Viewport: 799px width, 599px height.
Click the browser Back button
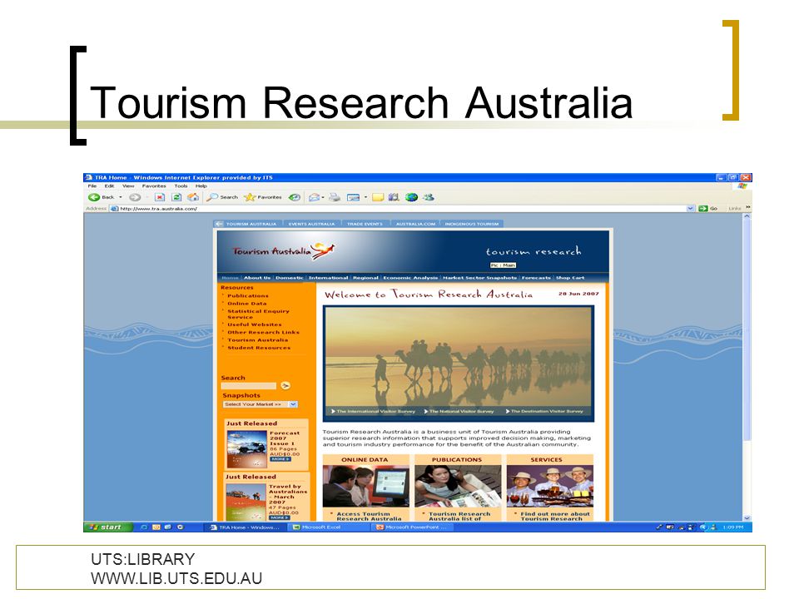pos(102,197)
